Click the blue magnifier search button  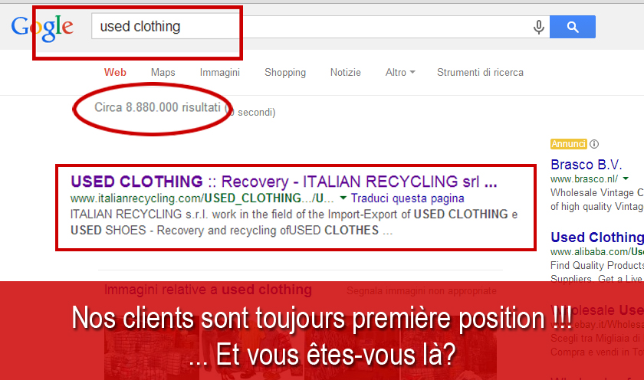(x=573, y=27)
